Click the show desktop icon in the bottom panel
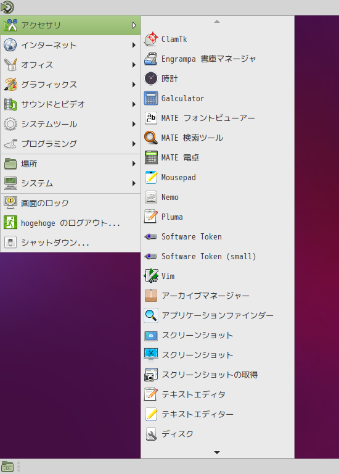339x474 pixels. (x=7, y=467)
